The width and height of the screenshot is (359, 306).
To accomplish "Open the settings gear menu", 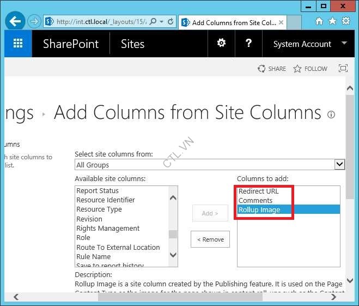I will (x=221, y=43).
